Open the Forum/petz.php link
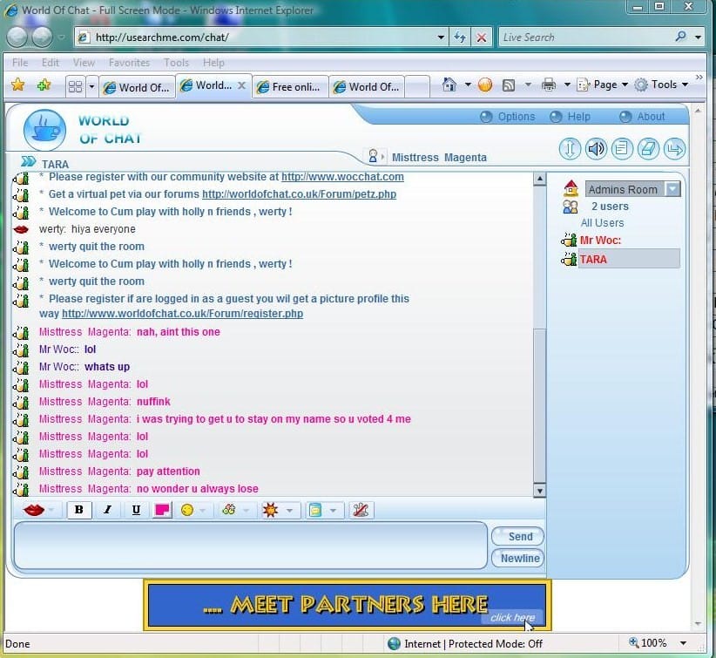This screenshot has width=716, height=658. point(299,194)
